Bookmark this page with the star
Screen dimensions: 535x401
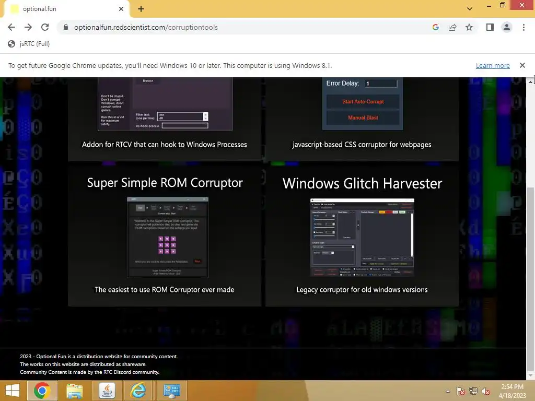[x=469, y=27]
